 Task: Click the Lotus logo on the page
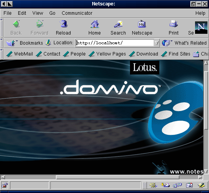pyautogui.click(x=145, y=68)
